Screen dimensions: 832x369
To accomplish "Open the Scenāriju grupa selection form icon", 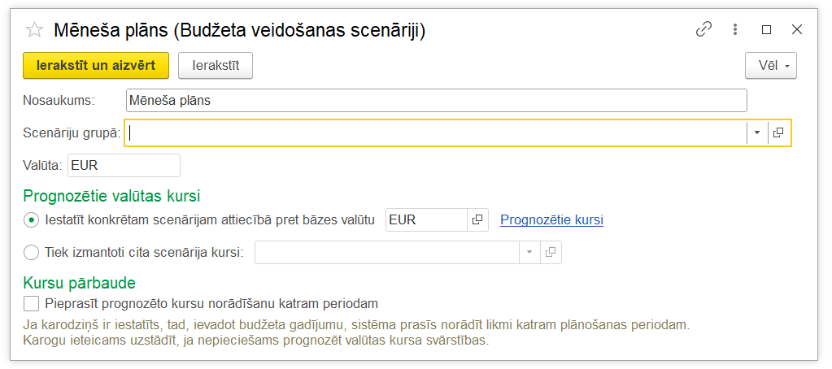I will 778,132.
